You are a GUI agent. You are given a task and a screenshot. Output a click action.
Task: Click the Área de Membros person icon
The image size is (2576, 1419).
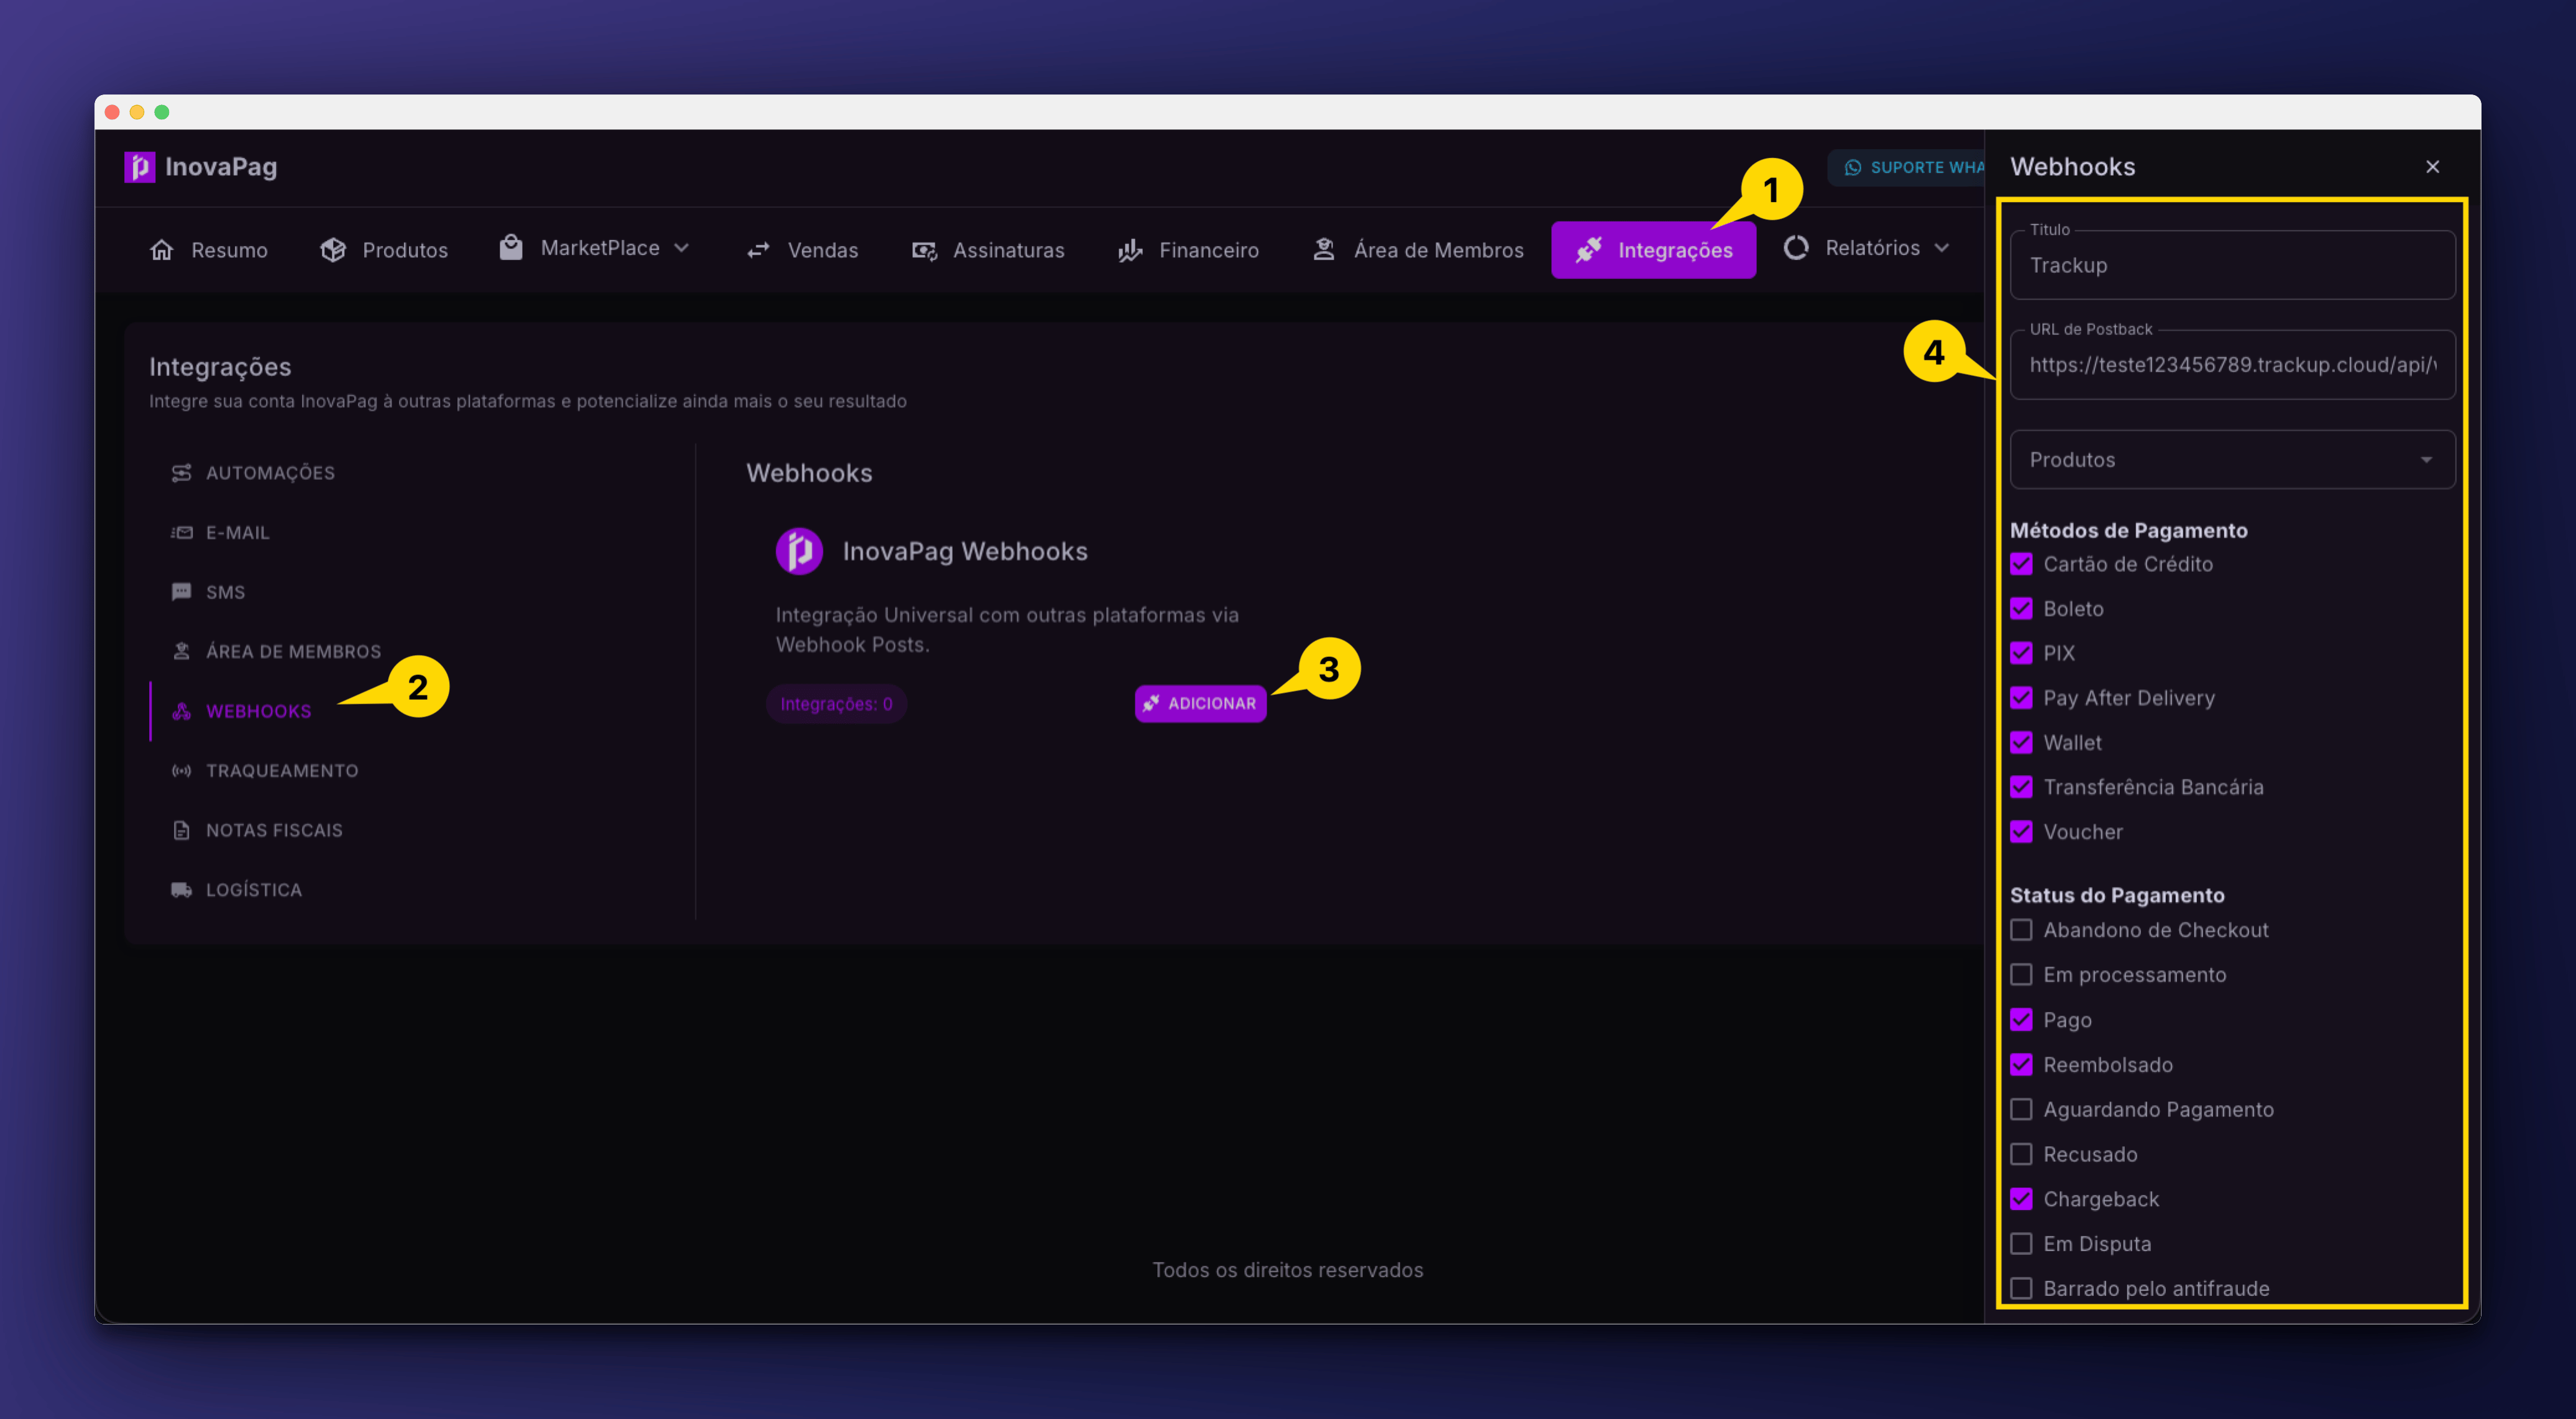tap(1324, 249)
